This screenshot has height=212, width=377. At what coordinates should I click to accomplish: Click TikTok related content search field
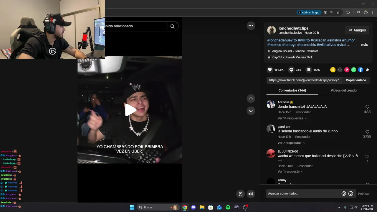[135, 26]
